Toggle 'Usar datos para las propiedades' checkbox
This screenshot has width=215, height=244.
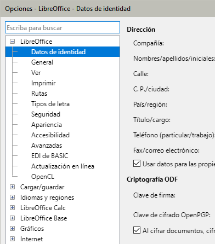coord(137,164)
